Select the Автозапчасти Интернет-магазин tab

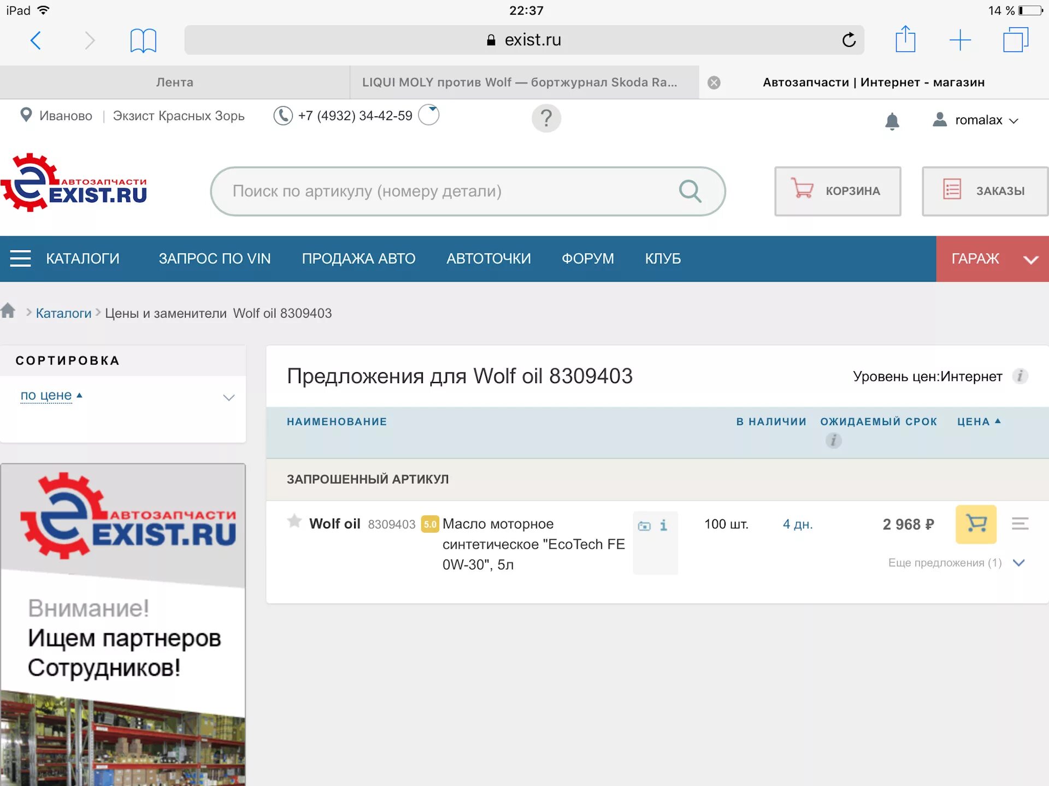[874, 82]
